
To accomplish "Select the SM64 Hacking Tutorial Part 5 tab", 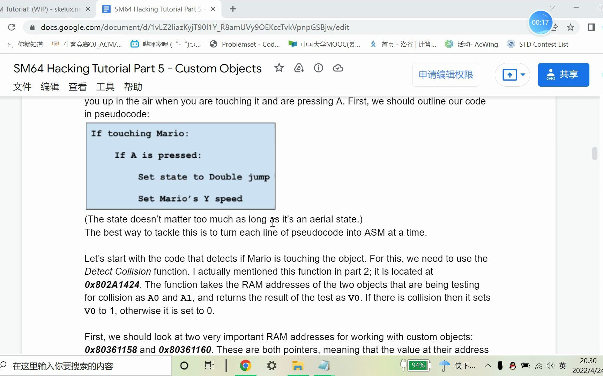I will tap(159, 9).
